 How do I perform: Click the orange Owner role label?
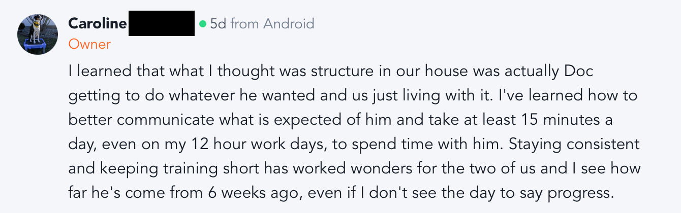[x=89, y=44]
